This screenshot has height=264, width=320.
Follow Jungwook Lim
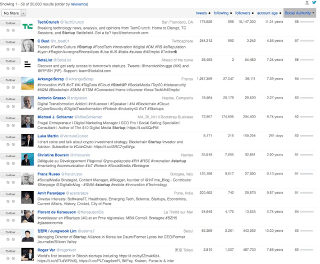pyautogui.click(x=10, y=232)
